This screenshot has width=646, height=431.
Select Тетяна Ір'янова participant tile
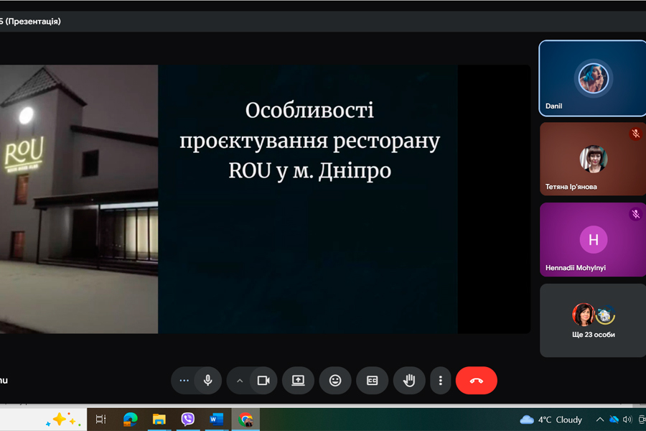[593, 159]
